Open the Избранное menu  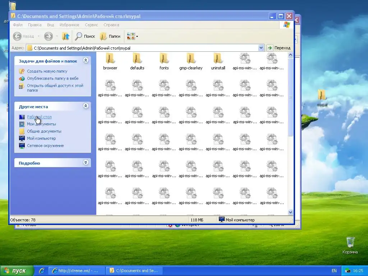coord(69,25)
